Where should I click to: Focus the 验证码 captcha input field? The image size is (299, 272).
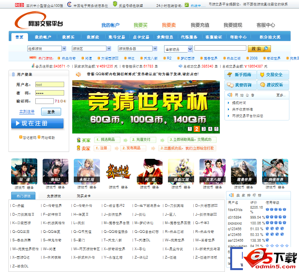[45, 101]
